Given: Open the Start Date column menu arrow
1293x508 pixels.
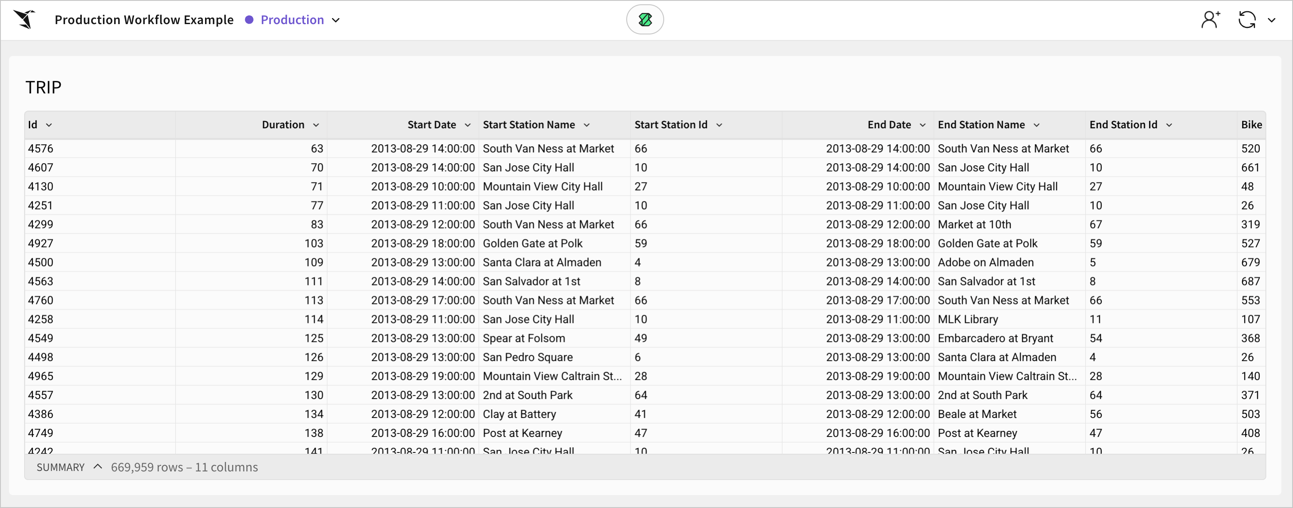Looking at the screenshot, I should 467,125.
